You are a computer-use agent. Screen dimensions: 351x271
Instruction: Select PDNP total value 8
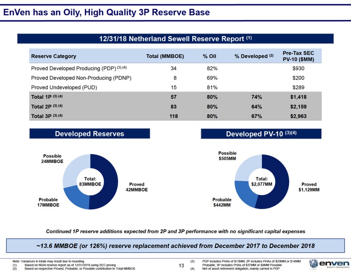click(175, 78)
